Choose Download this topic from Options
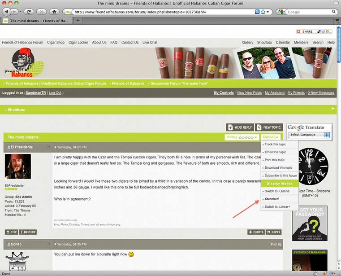341x276 pixels. coord(280,168)
